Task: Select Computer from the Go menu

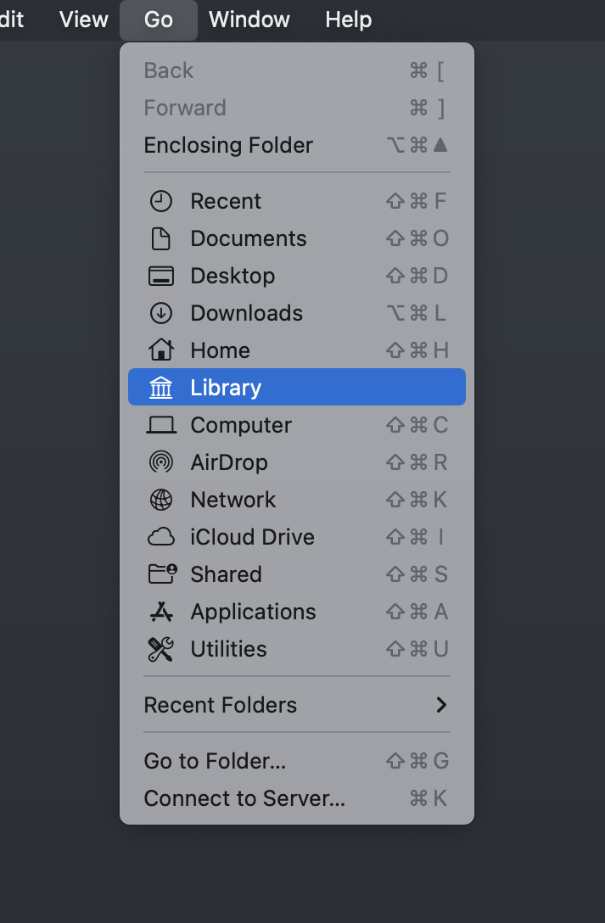Action: pos(241,425)
